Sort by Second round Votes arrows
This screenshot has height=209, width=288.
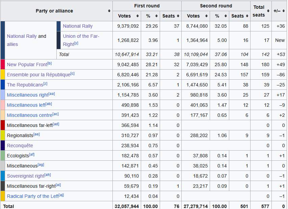pos(206,16)
